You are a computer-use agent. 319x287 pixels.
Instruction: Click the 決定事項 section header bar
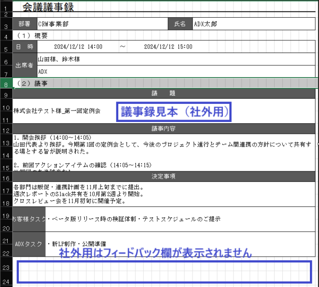click(164, 176)
